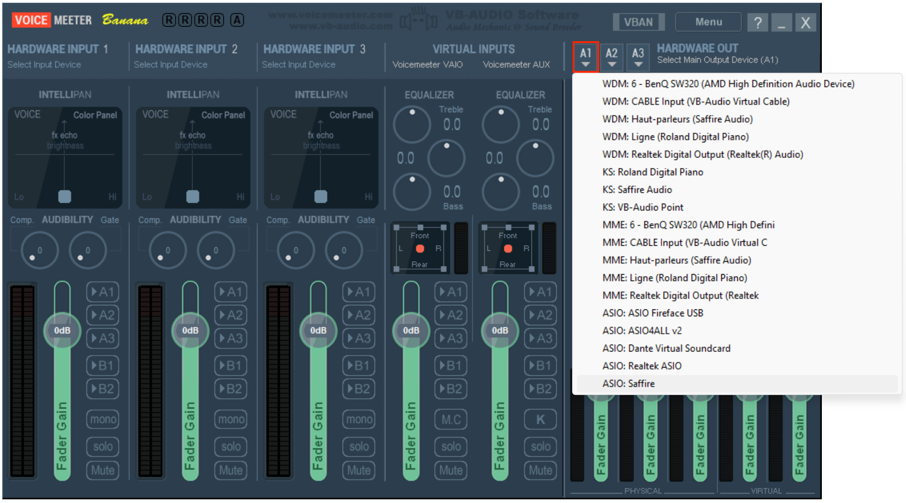Toggle A2 routing on Voicemeeter AUX
906x503 pixels.
pos(540,315)
